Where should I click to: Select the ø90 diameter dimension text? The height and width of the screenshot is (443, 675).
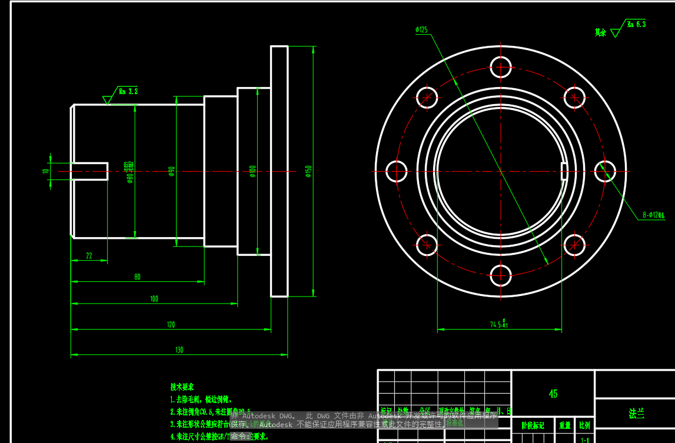tap(171, 172)
